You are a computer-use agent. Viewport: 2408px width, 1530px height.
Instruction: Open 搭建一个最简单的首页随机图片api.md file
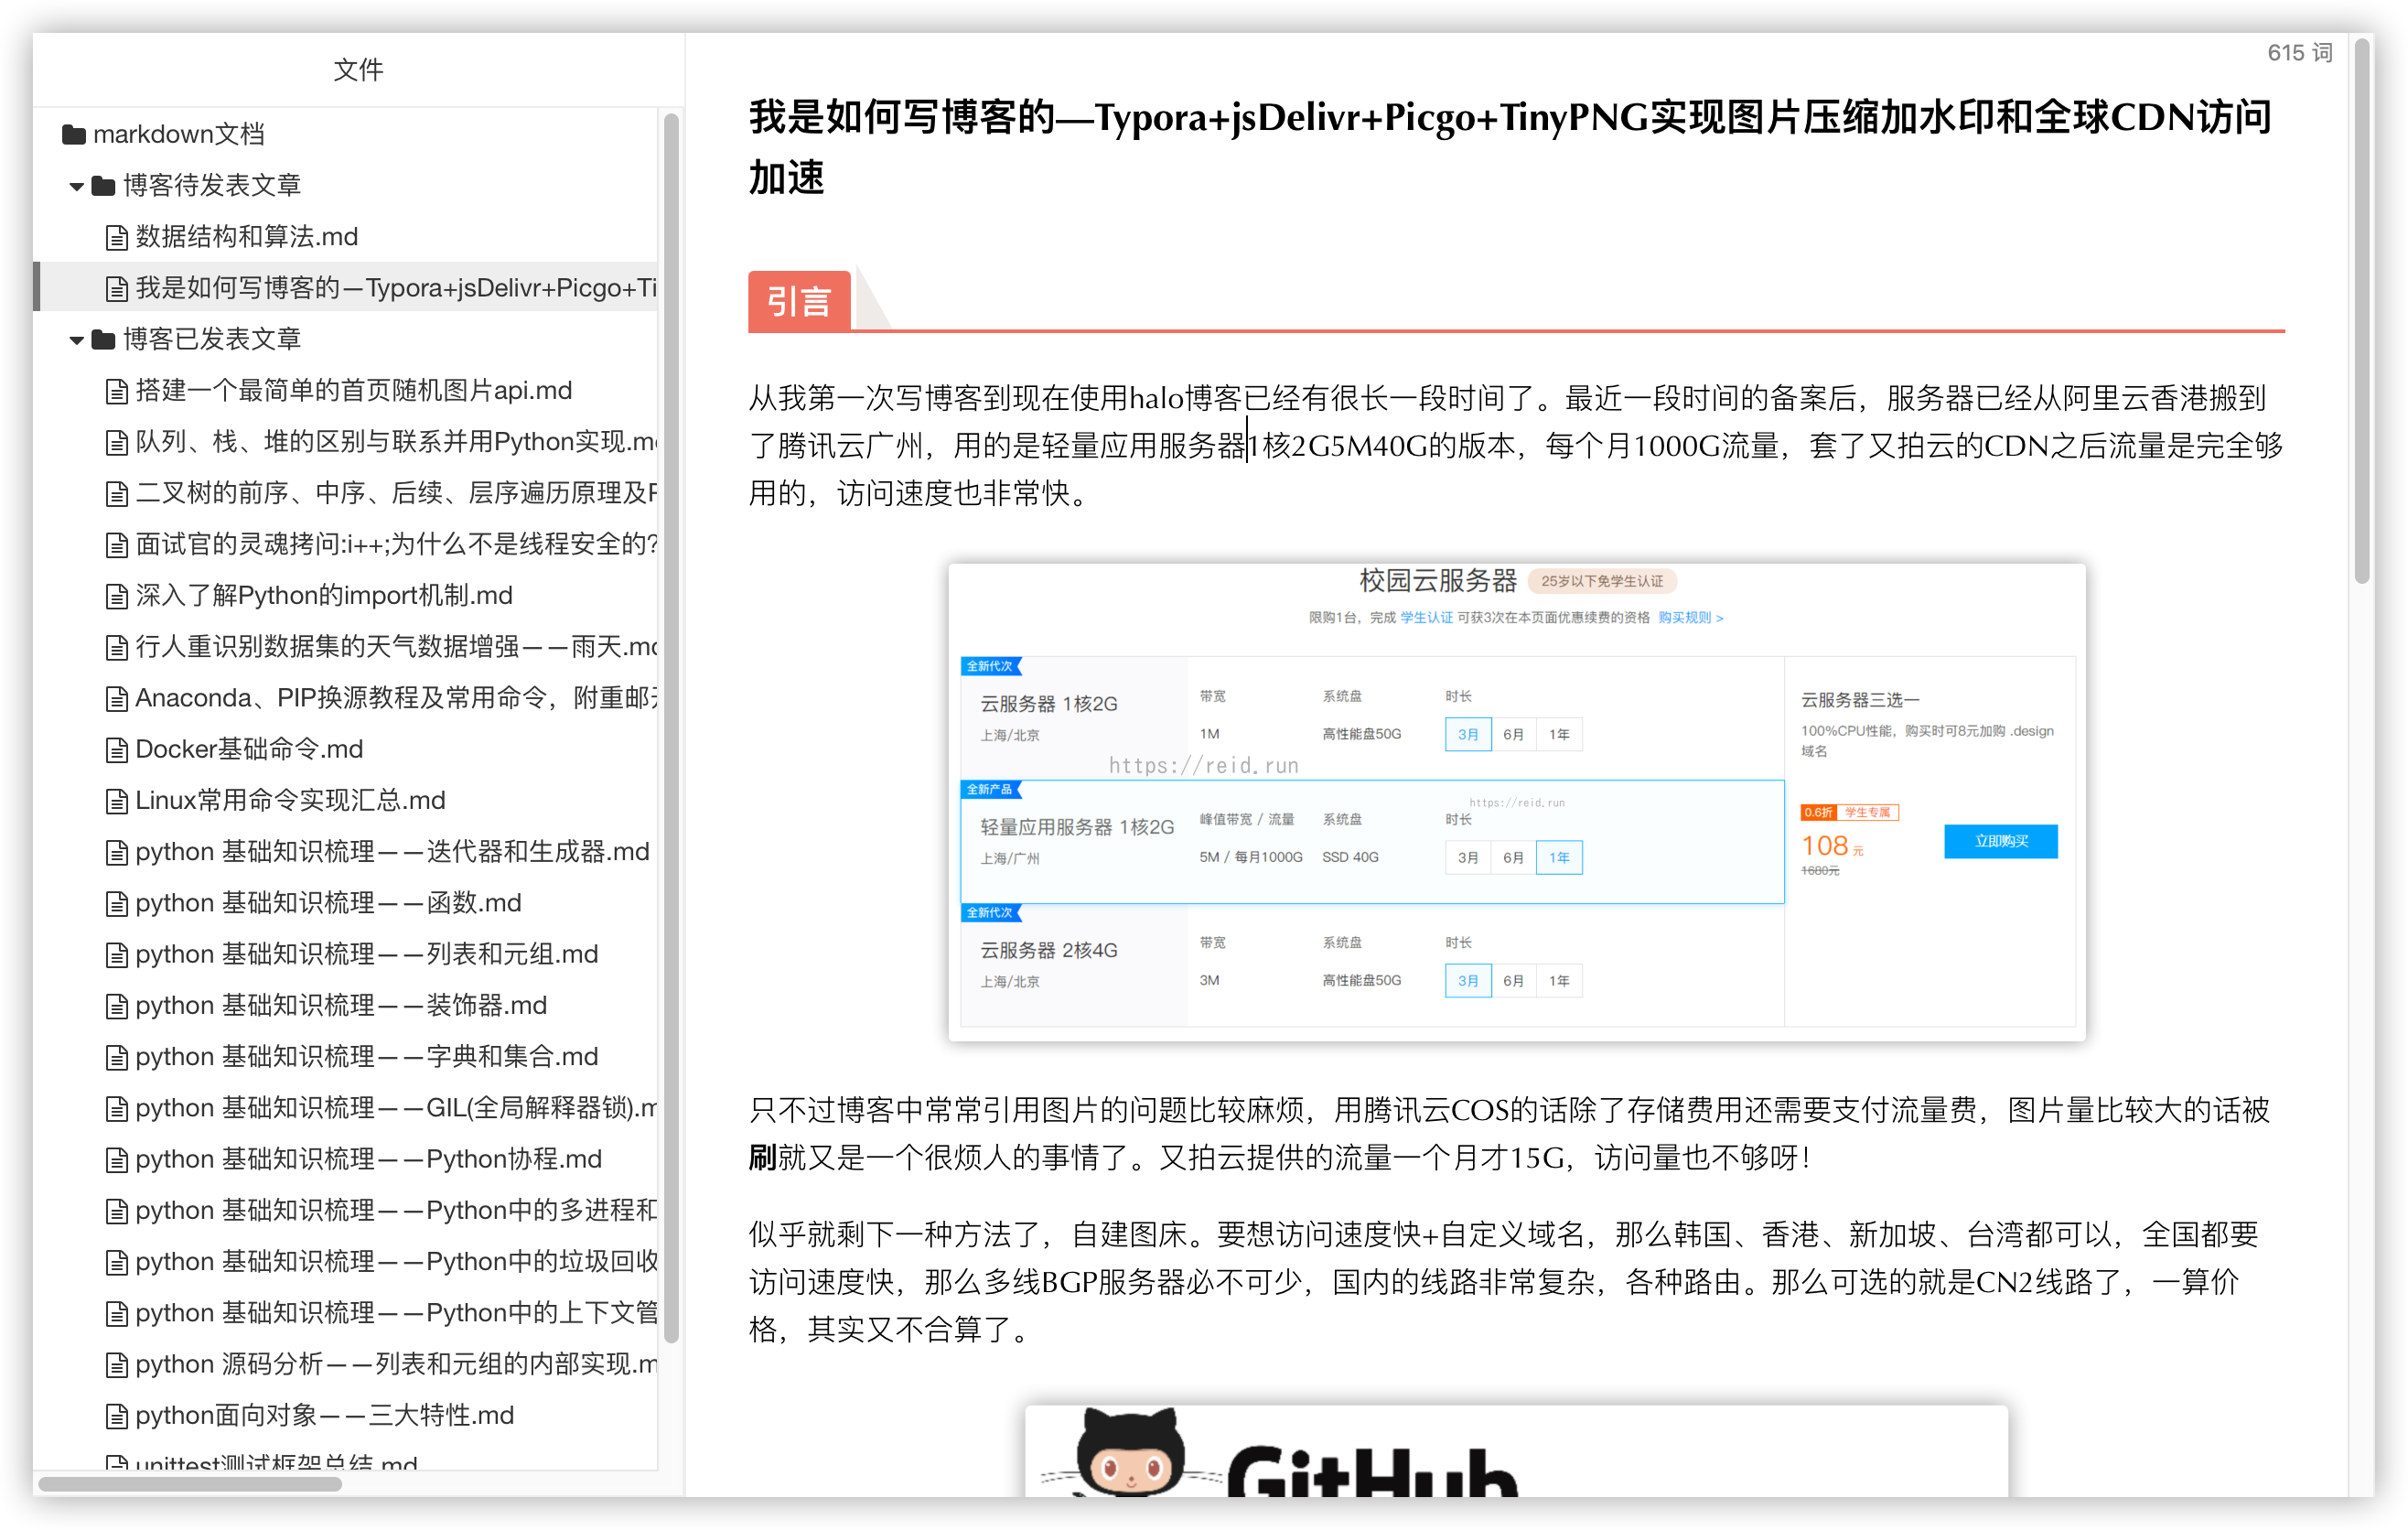point(353,390)
